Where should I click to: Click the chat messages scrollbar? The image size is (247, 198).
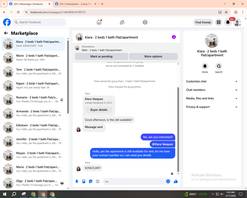178,130
